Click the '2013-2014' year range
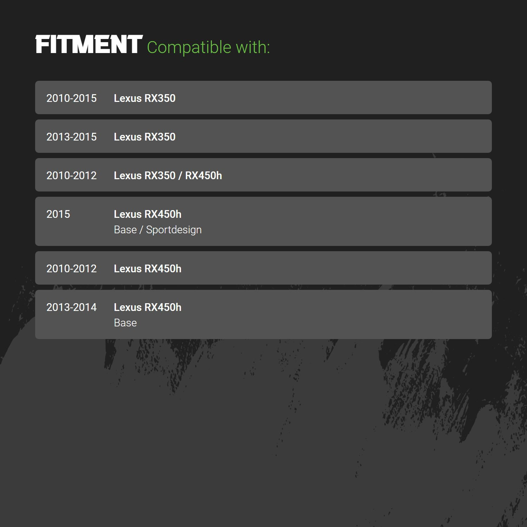 pyautogui.click(x=71, y=307)
